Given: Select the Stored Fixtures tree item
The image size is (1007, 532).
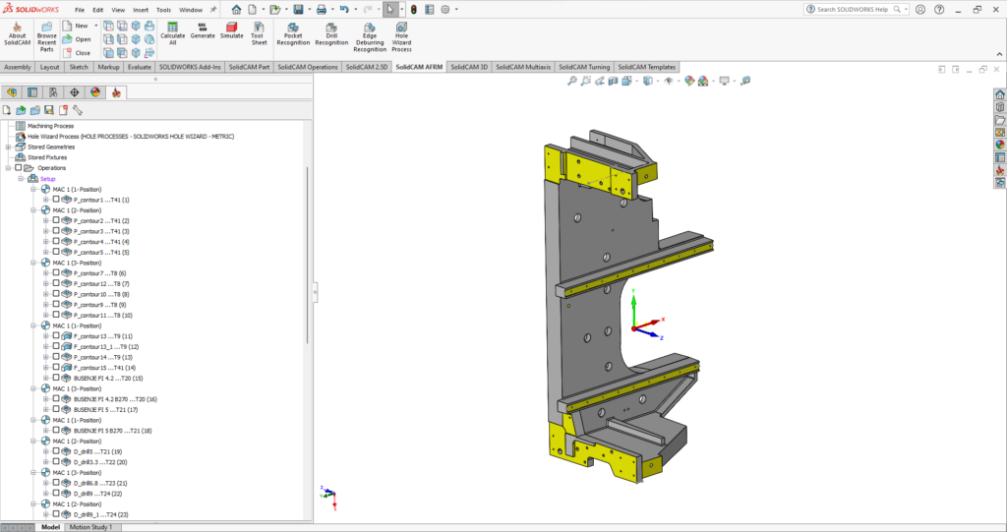Looking at the screenshot, I should click(47, 157).
